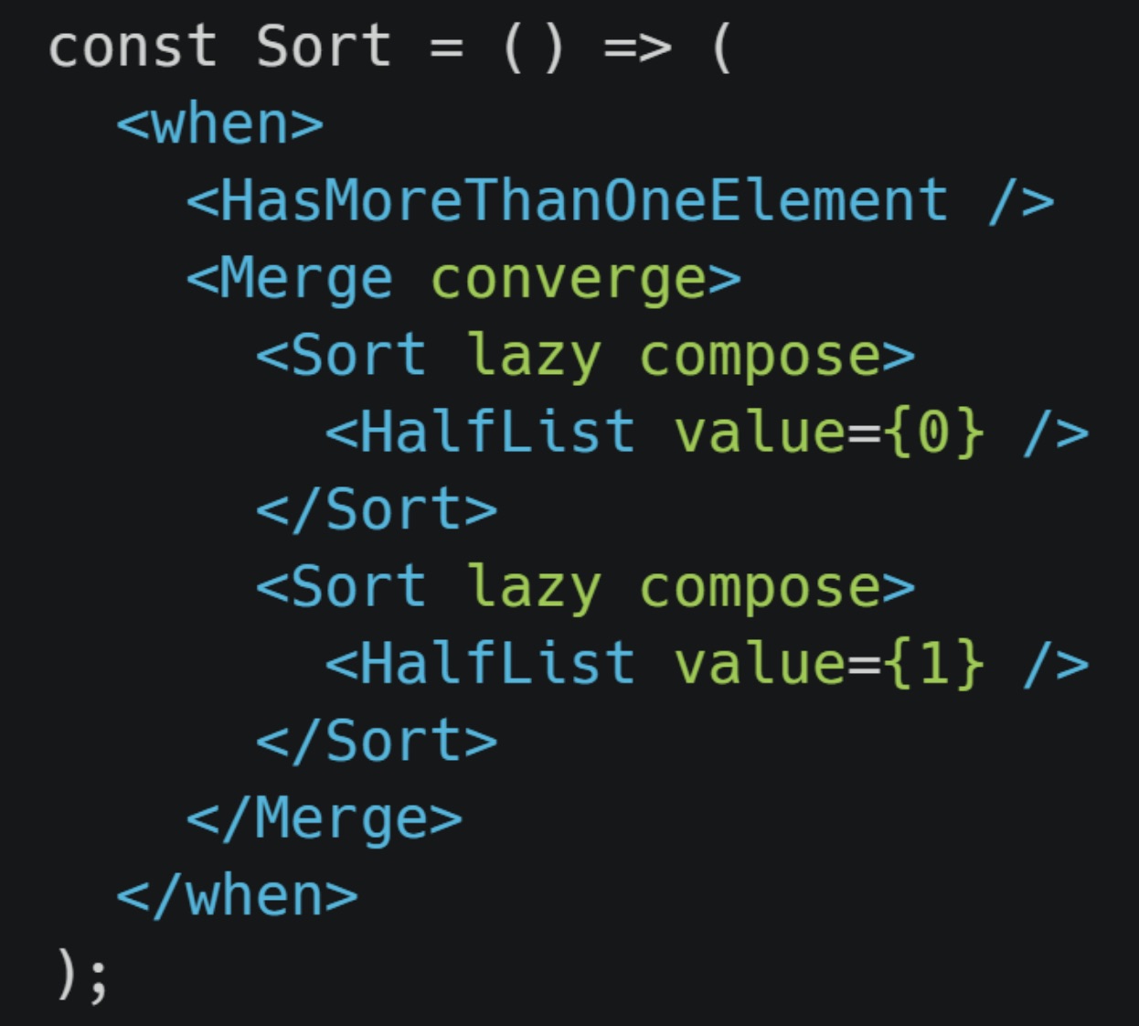This screenshot has width=1139, height=1026.
Task: Click the const keyword
Action: pyautogui.click(x=133, y=46)
